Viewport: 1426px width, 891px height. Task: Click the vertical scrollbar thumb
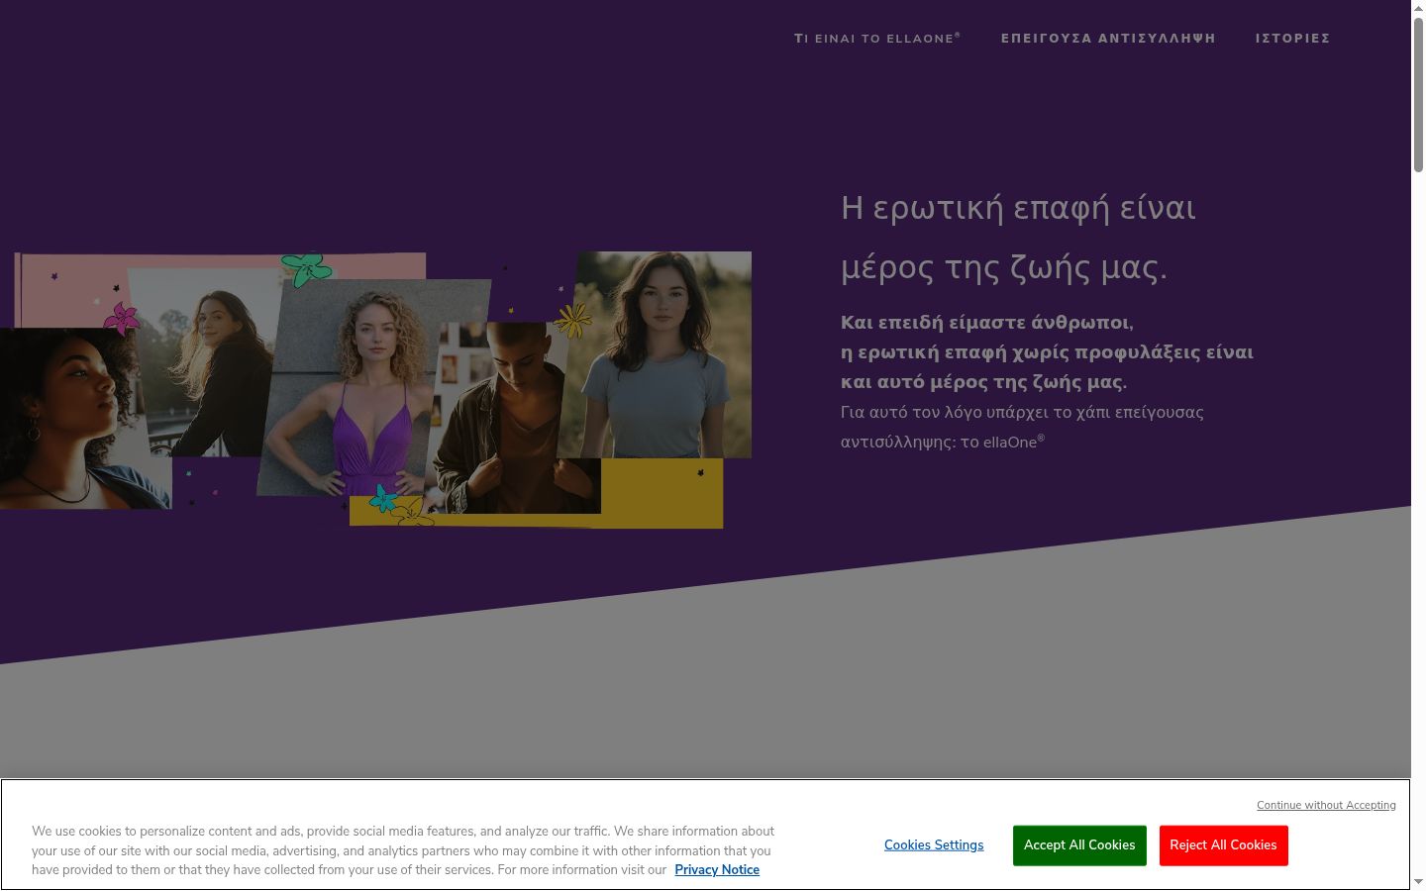click(1418, 94)
